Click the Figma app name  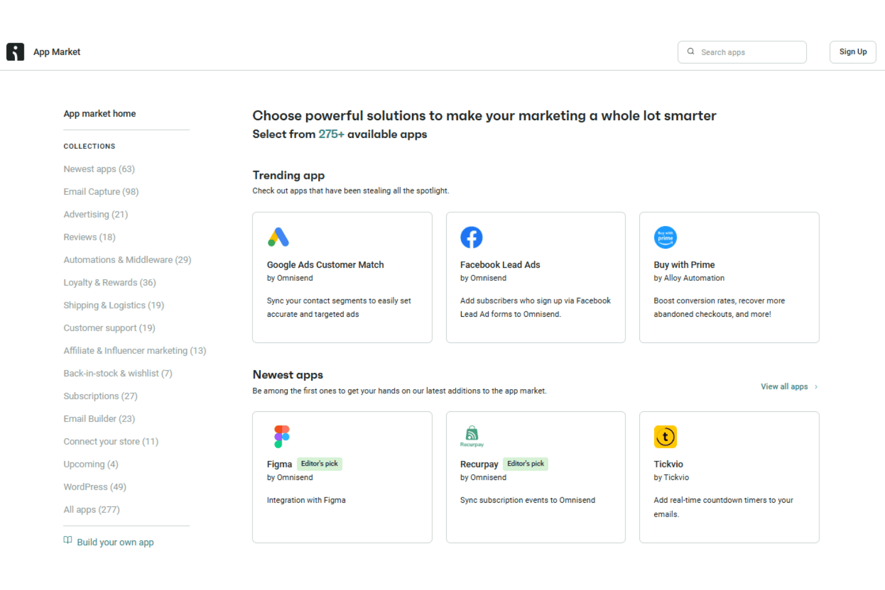[279, 464]
